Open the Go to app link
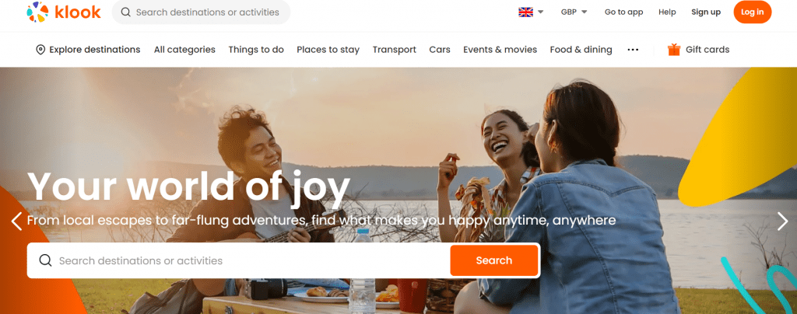The width and height of the screenshot is (797, 314). tap(623, 12)
